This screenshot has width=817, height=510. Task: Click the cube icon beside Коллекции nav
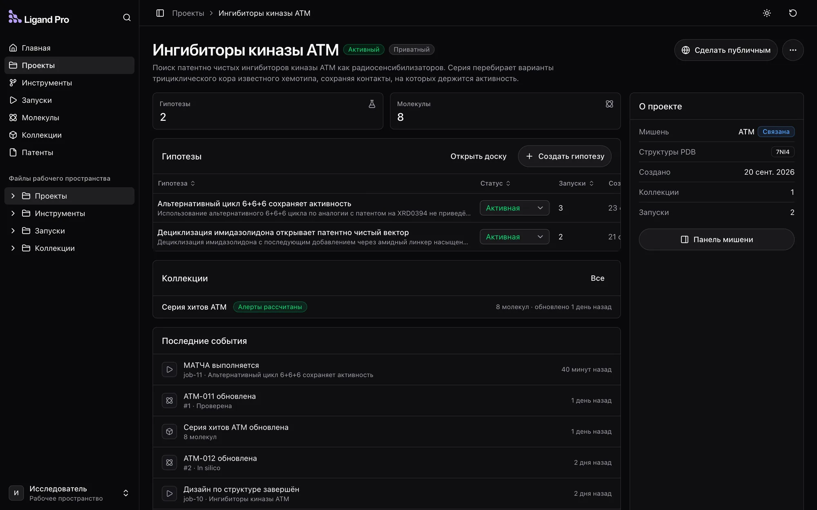tap(13, 135)
